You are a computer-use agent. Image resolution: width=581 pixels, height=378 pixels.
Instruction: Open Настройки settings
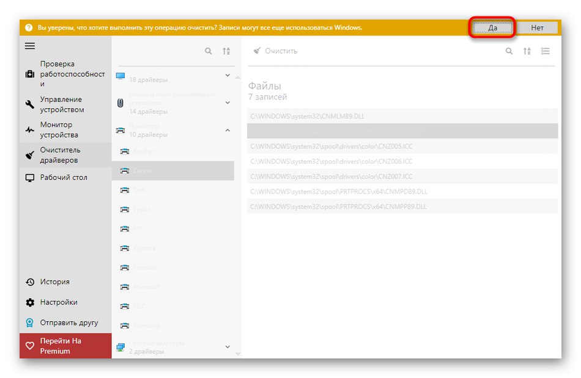click(65, 302)
